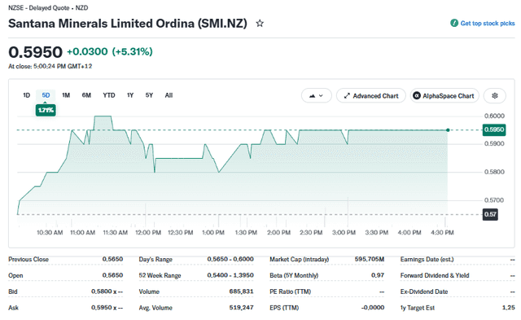521x320 pixels.
Task: Click the At close time text
Action: point(50,67)
